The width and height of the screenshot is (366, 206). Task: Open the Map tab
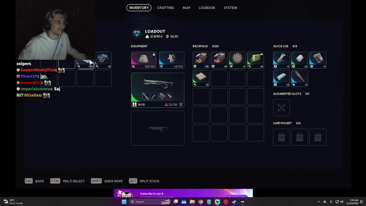[186, 8]
